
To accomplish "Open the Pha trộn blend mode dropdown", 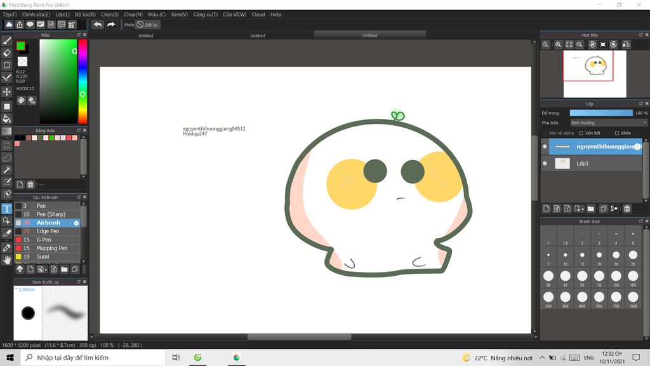I will 608,123.
